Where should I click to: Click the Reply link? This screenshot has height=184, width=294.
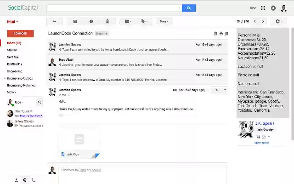(82, 170)
